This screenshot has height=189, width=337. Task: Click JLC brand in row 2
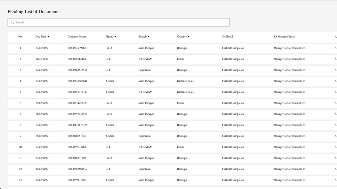pos(108,59)
